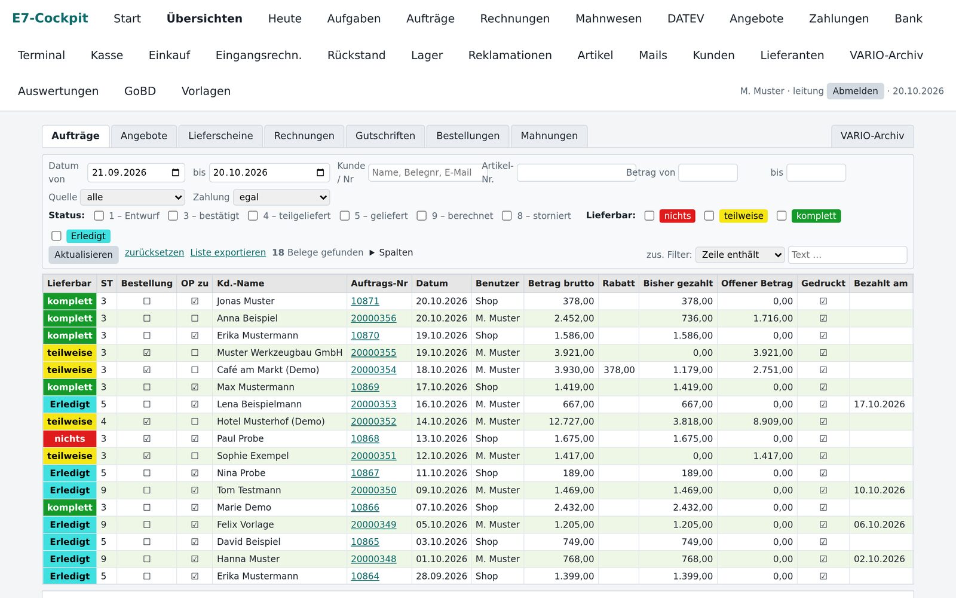956x598 pixels.
Task: Click the zurücksetzen link
Action: 154,252
